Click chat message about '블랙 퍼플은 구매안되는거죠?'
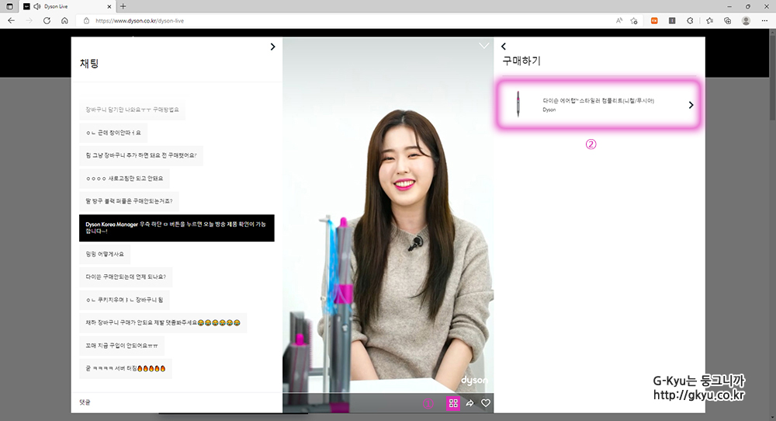 [x=129, y=201]
